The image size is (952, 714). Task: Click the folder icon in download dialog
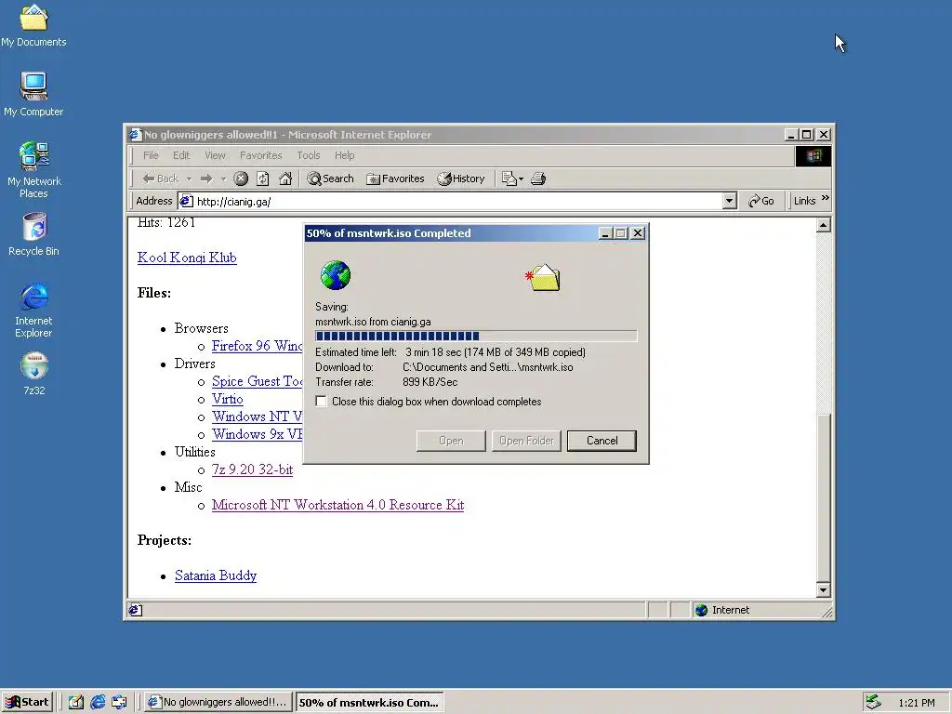[543, 277]
